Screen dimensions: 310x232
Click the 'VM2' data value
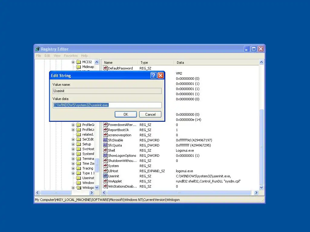coord(179,73)
